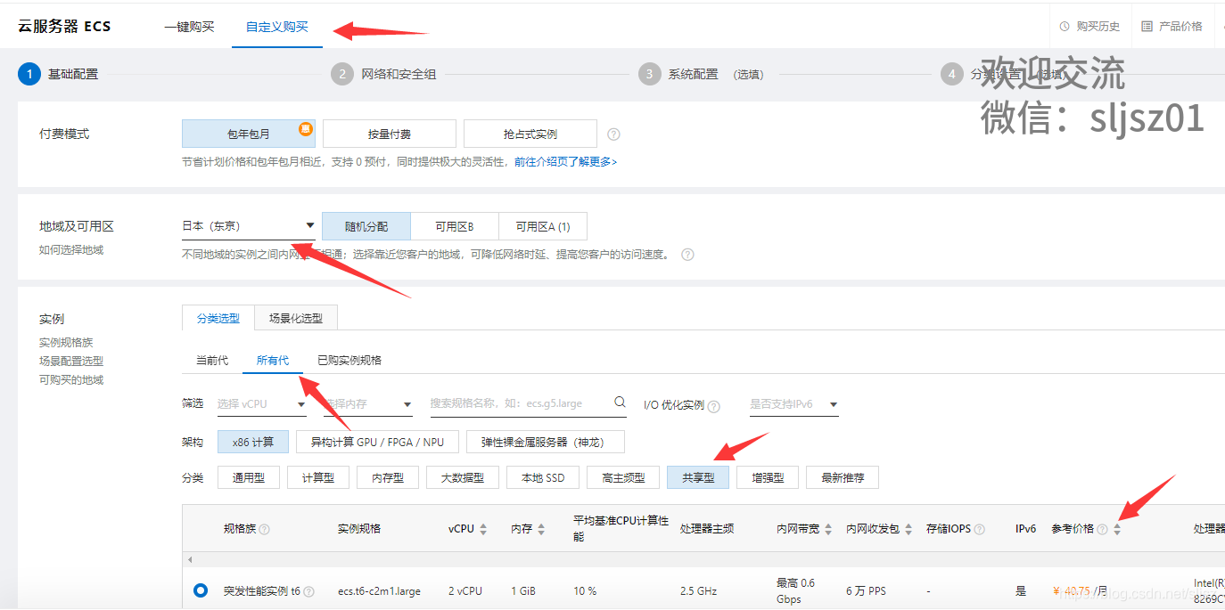Select 内存型 category button
Image resolution: width=1225 pixels, height=610 pixels.
(388, 477)
